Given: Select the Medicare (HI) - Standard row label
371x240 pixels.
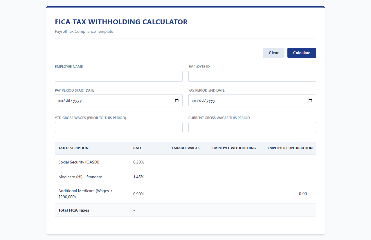Looking at the screenshot, I should click(80, 177).
